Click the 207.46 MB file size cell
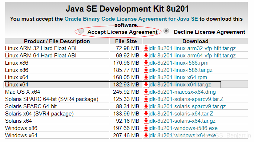The width and height of the screenshot is (254, 142). click(126, 135)
